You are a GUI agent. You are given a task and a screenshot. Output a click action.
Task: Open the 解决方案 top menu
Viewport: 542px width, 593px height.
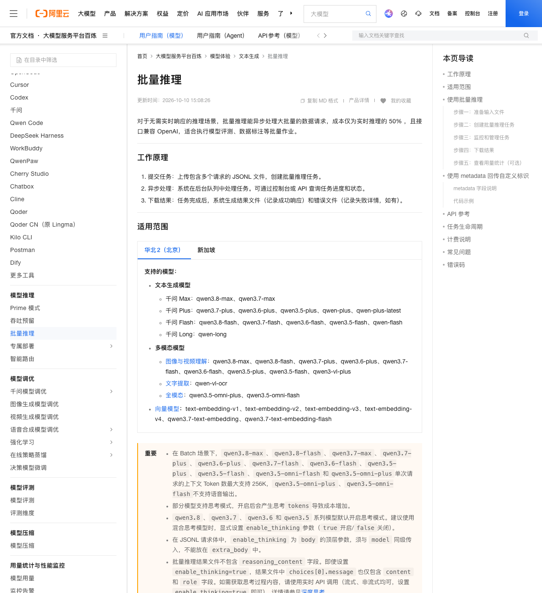pyautogui.click(x=136, y=14)
